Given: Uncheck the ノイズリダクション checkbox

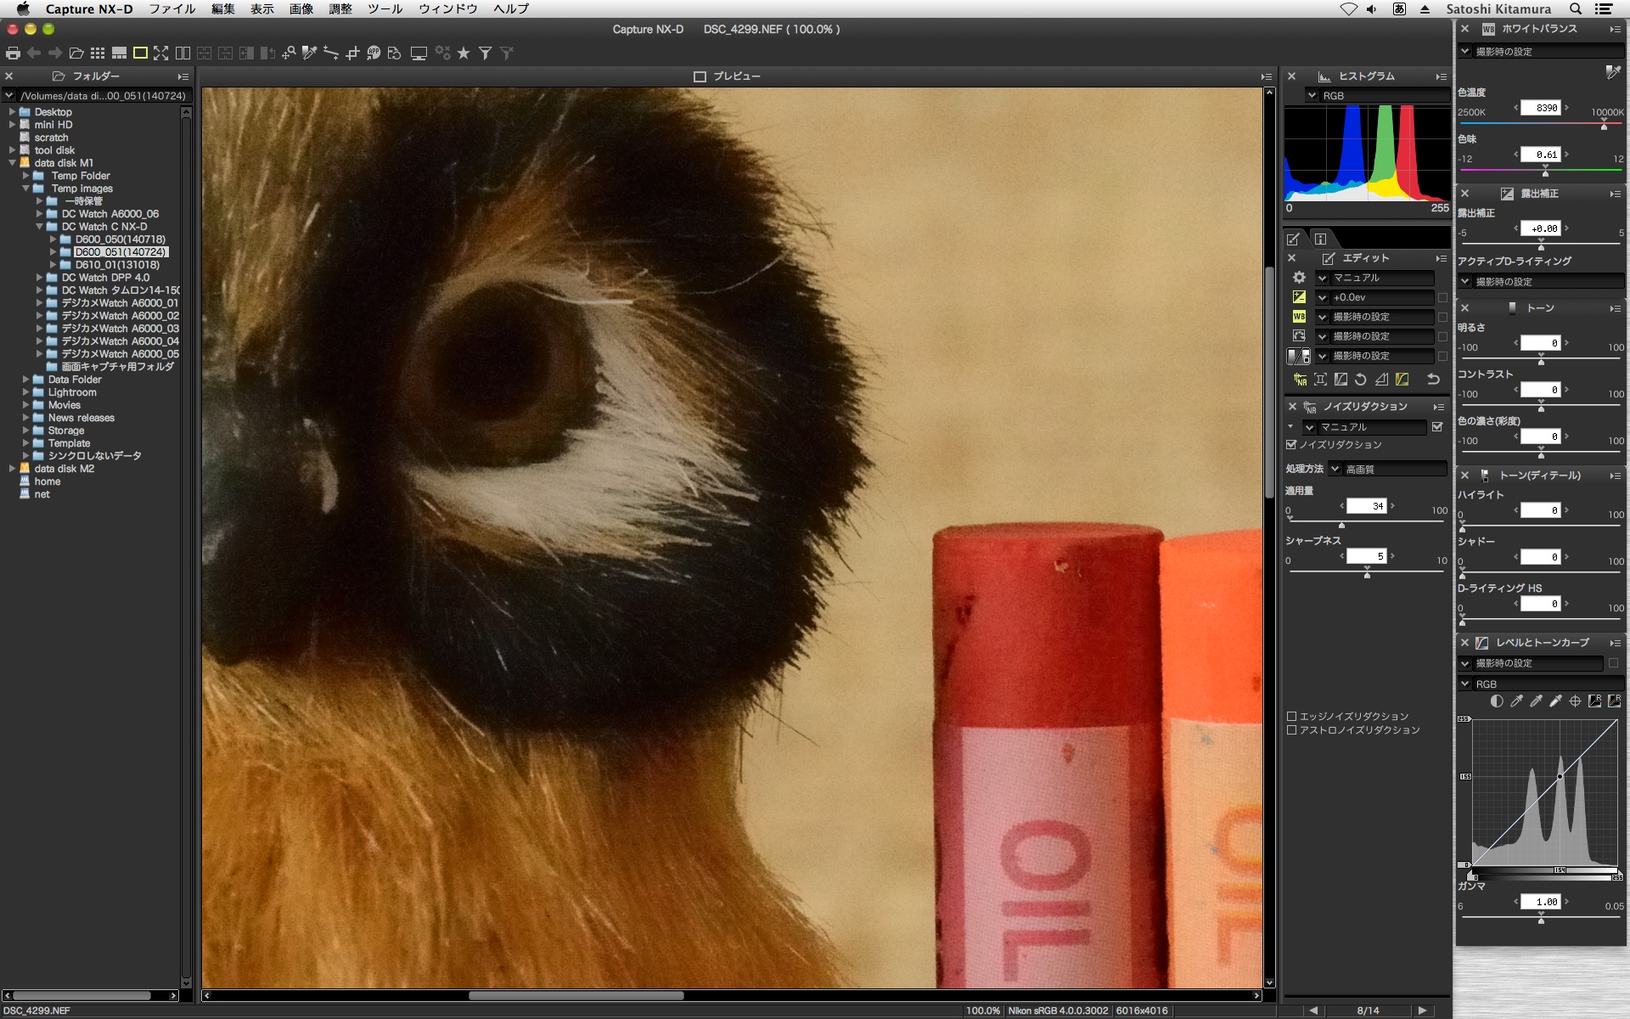Looking at the screenshot, I should coord(1291,445).
